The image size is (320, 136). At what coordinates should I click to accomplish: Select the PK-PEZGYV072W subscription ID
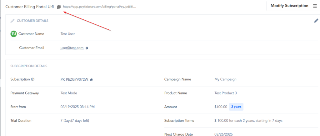[x=74, y=79]
